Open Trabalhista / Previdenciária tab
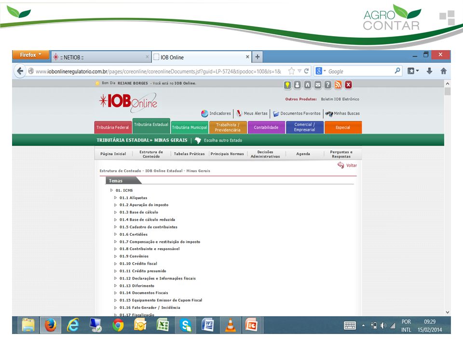 click(x=228, y=127)
